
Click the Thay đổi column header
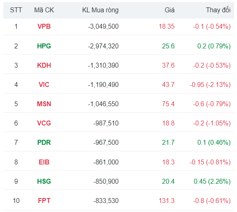coord(218,10)
